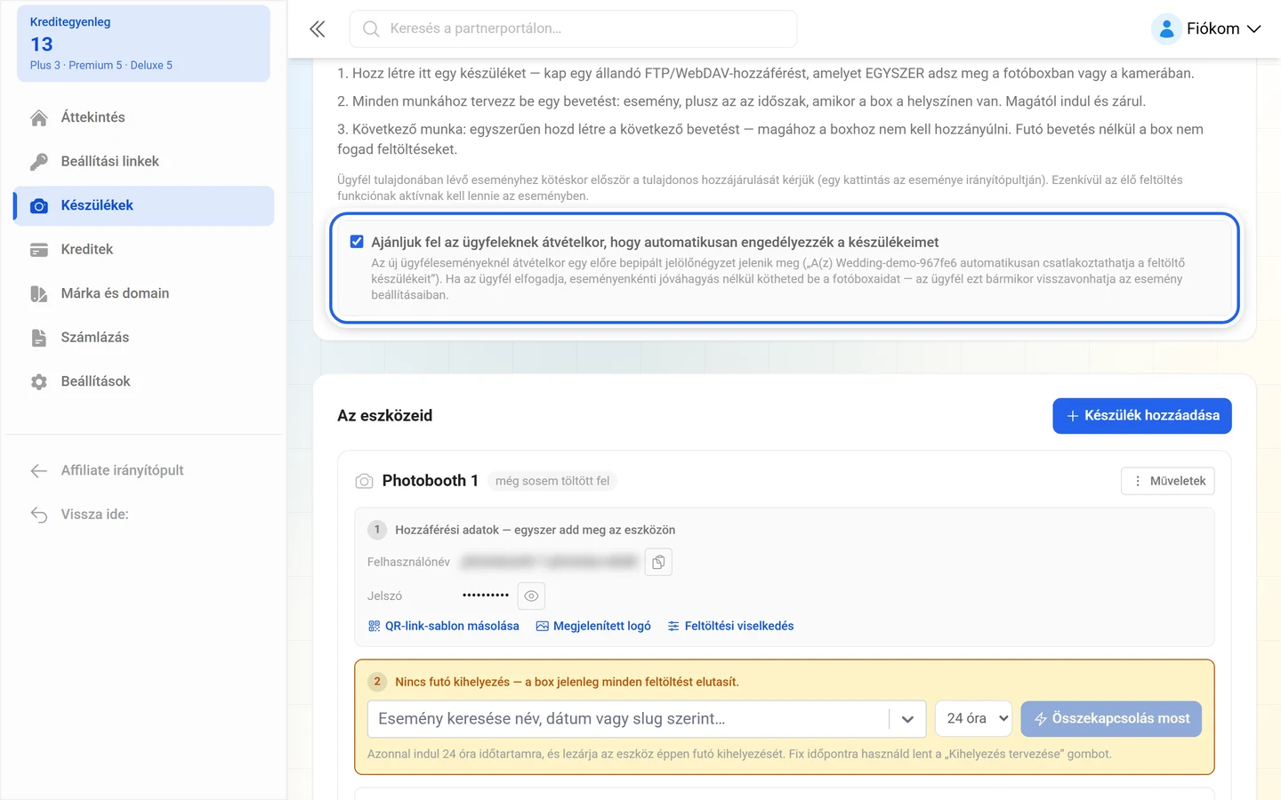Click the document icon beside Számlázás
Screen dimensions: 1281x800
tap(39, 338)
